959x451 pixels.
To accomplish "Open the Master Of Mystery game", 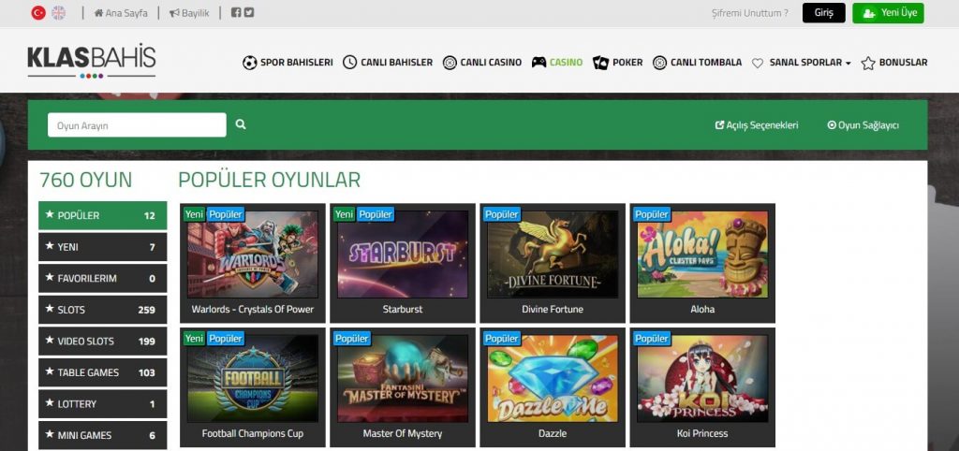I will coord(403,386).
